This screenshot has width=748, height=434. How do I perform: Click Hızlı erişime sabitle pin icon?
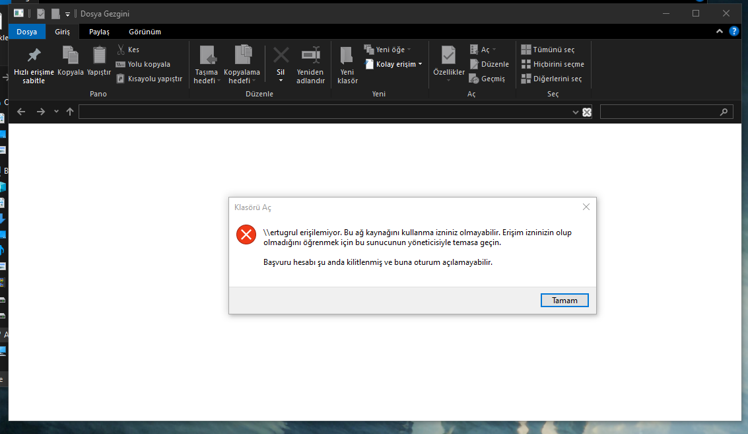tap(34, 55)
